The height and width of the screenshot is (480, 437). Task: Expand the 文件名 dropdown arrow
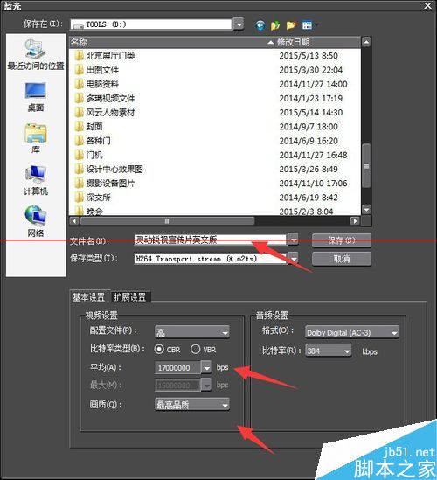point(293,240)
